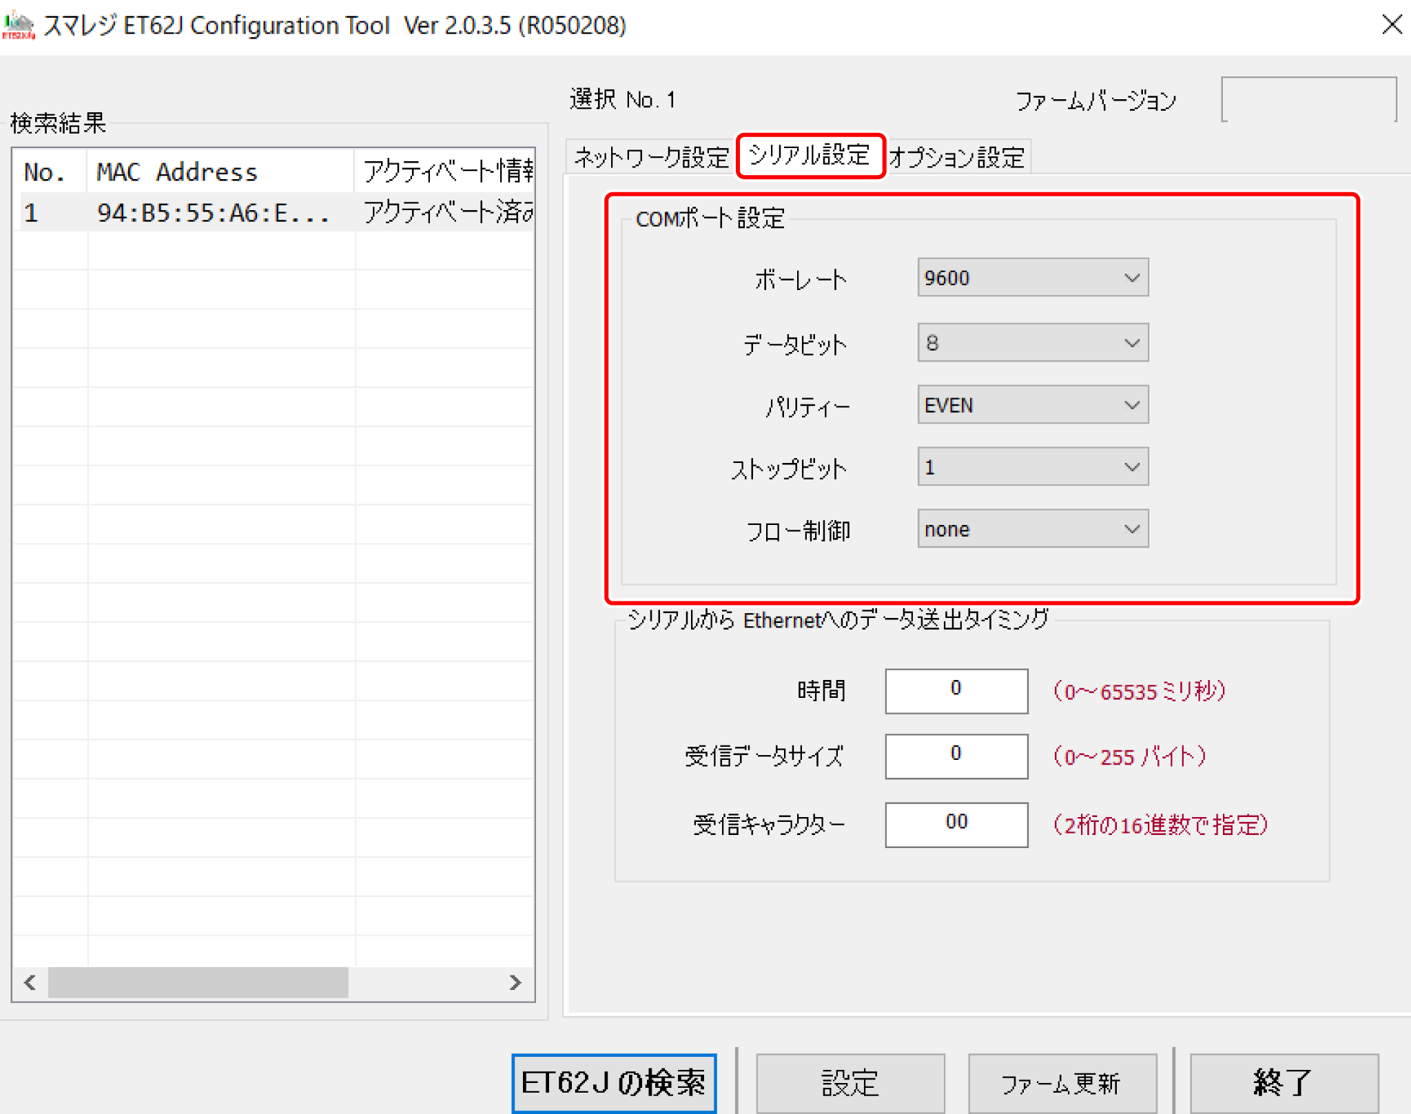Close the Configuration Tool window

click(1391, 25)
